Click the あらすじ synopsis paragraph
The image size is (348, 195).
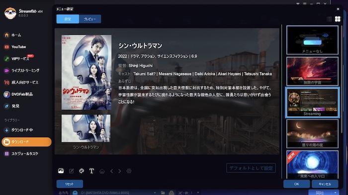195,95
